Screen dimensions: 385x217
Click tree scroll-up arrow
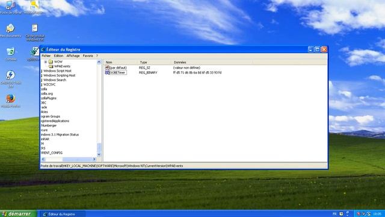point(99,62)
